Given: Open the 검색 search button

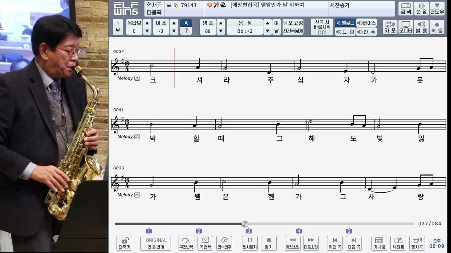Looking at the screenshot, I should click(x=406, y=8).
